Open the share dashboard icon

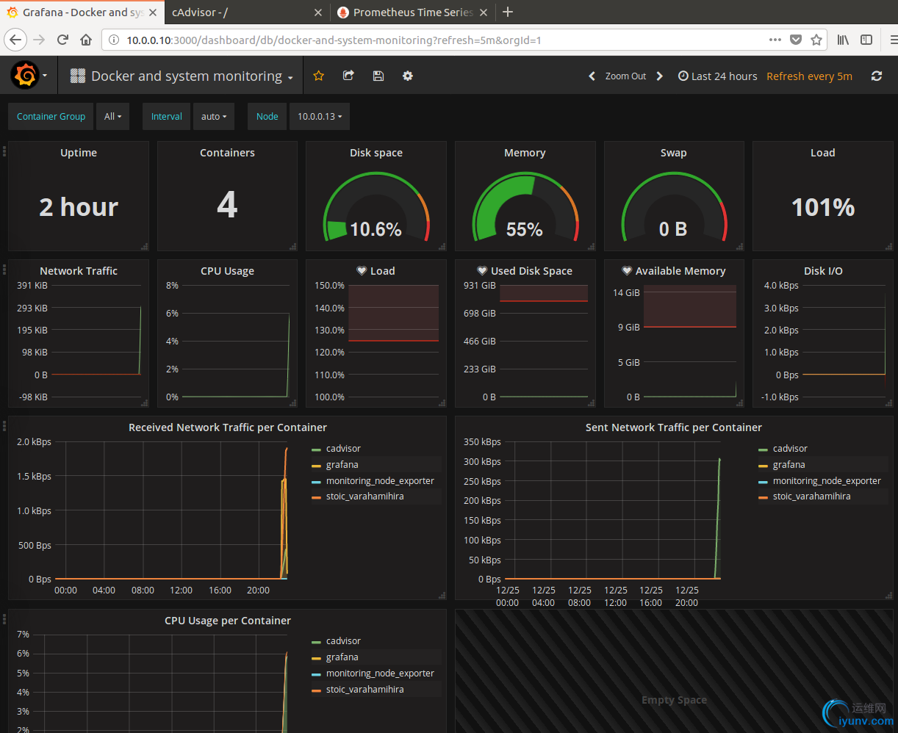pyautogui.click(x=348, y=76)
